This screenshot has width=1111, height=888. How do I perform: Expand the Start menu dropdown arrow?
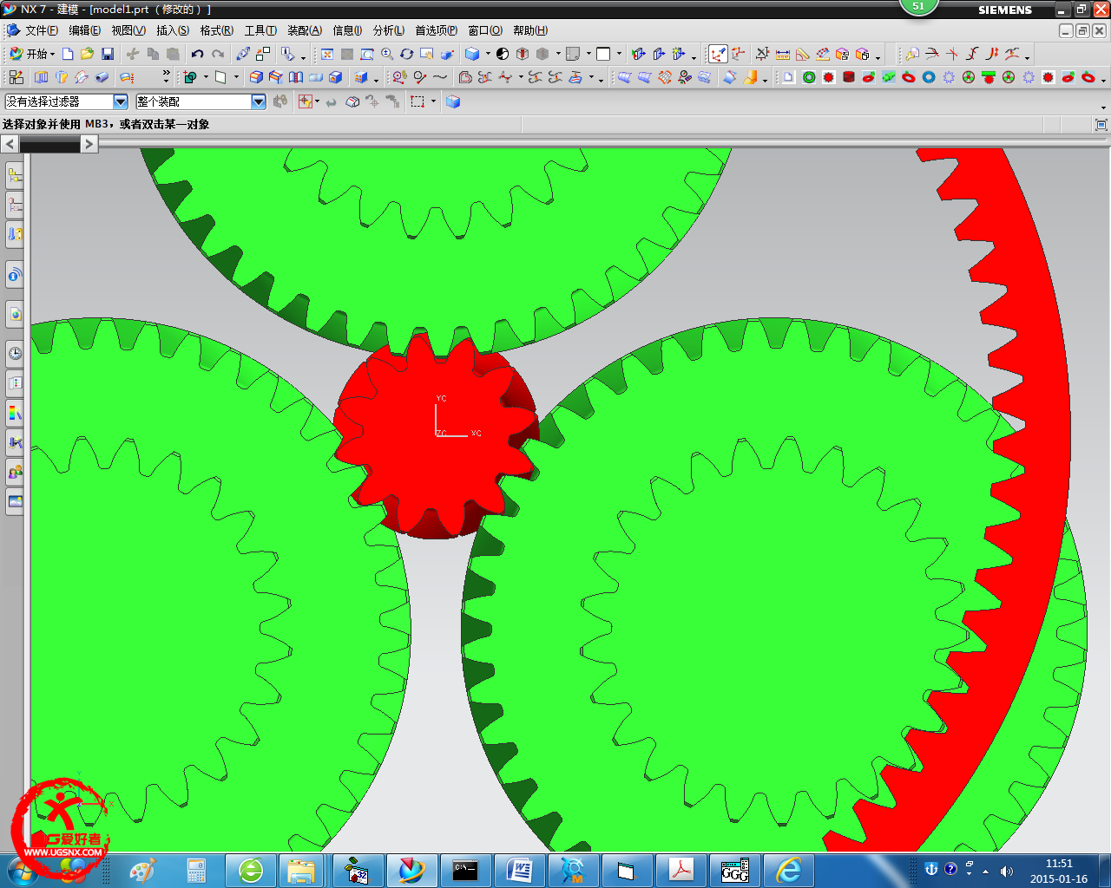click(53, 54)
